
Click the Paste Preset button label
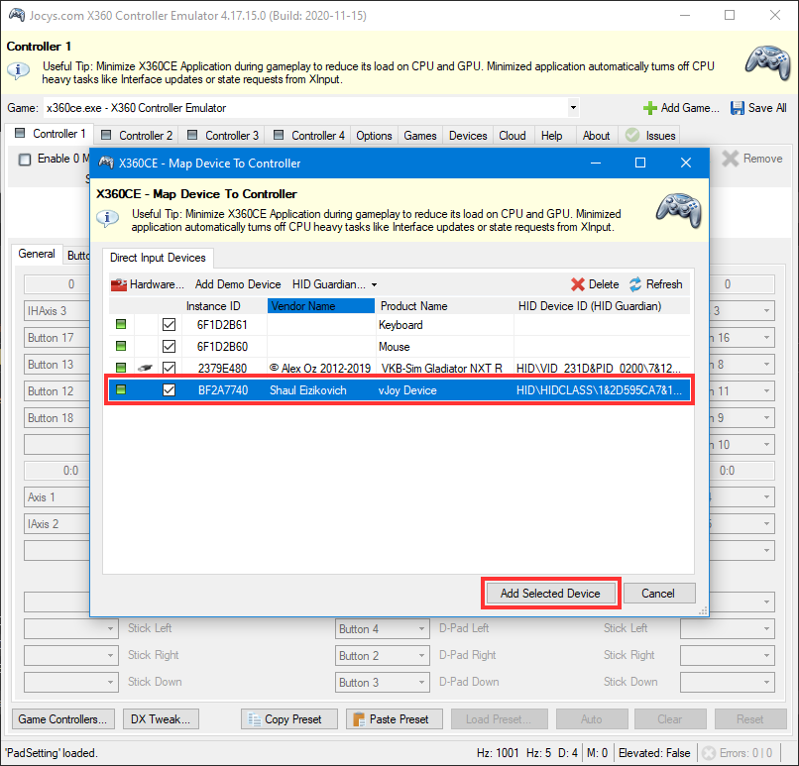pyautogui.click(x=399, y=719)
